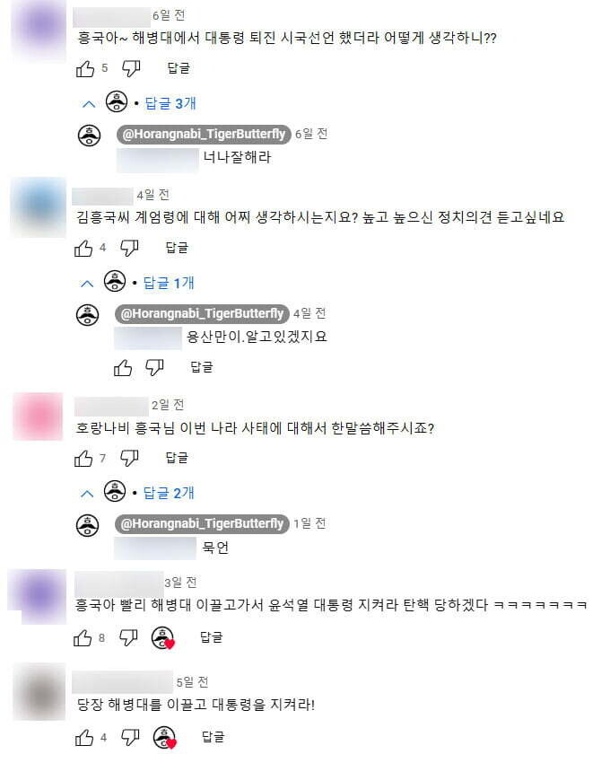Like the 호랑나비 흥국님 comment with 7 likes

pos(83,458)
